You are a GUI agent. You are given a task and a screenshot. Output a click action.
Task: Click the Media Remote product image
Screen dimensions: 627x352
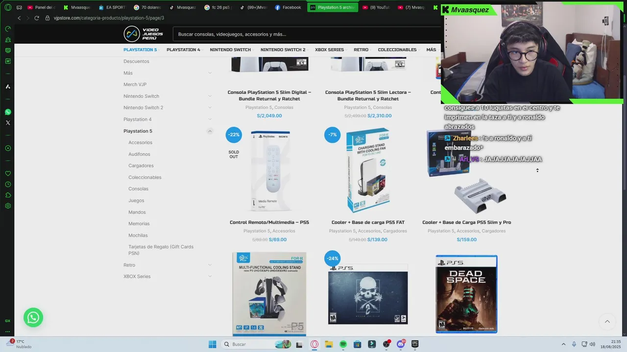[x=269, y=171]
